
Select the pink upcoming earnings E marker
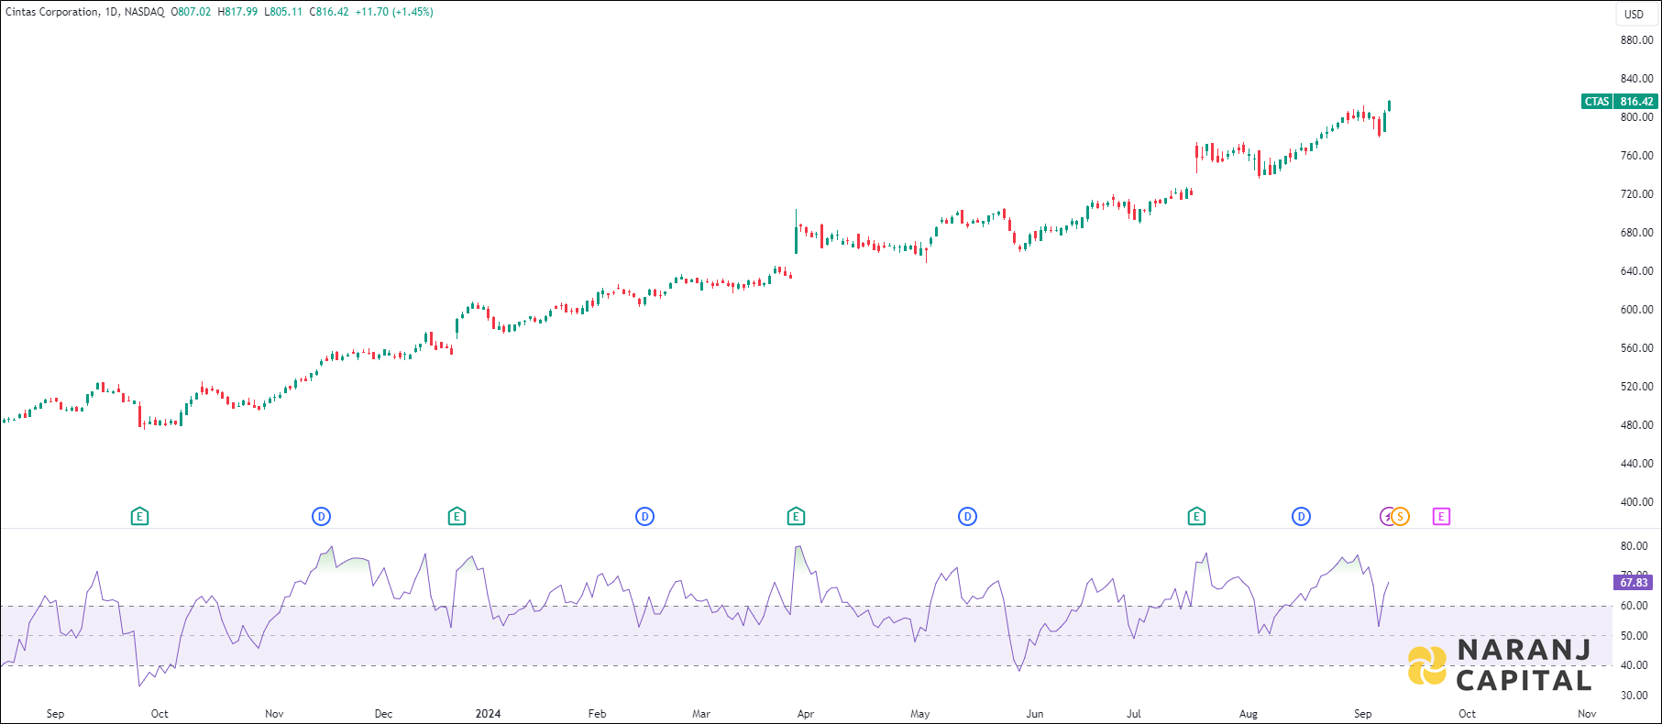(1441, 517)
